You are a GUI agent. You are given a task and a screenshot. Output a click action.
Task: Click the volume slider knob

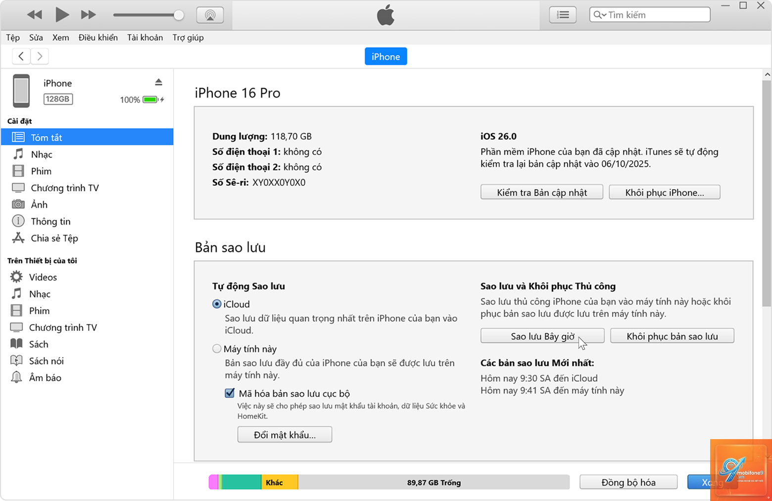179,15
